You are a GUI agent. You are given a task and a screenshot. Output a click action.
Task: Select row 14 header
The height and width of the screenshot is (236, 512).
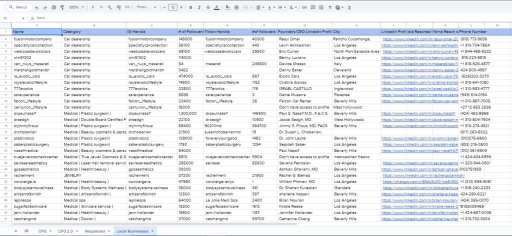click(6, 113)
